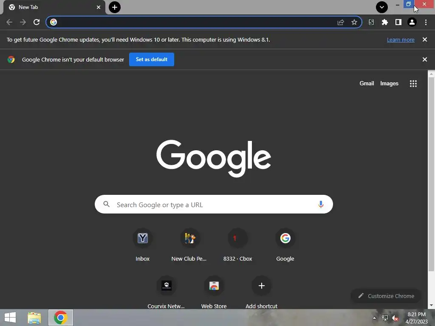The height and width of the screenshot is (326, 435).
Task: Open the Web Store shortcut
Action: pyautogui.click(x=214, y=292)
